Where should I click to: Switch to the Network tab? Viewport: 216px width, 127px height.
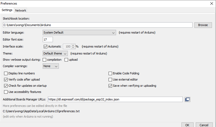21,10
